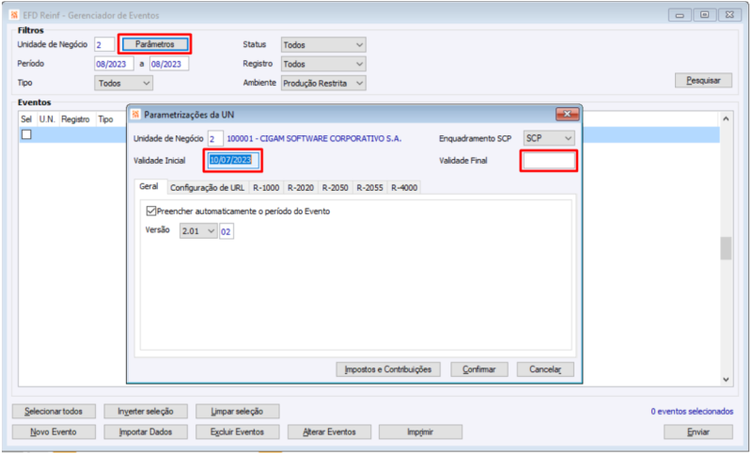
Task: Click Novo Evento button
Action: 54,432
